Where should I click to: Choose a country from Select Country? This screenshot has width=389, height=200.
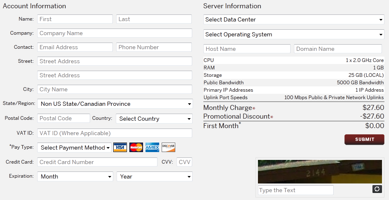point(154,119)
